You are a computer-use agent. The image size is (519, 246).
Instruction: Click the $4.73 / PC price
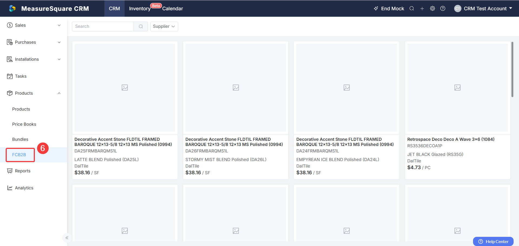(x=419, y=168)
